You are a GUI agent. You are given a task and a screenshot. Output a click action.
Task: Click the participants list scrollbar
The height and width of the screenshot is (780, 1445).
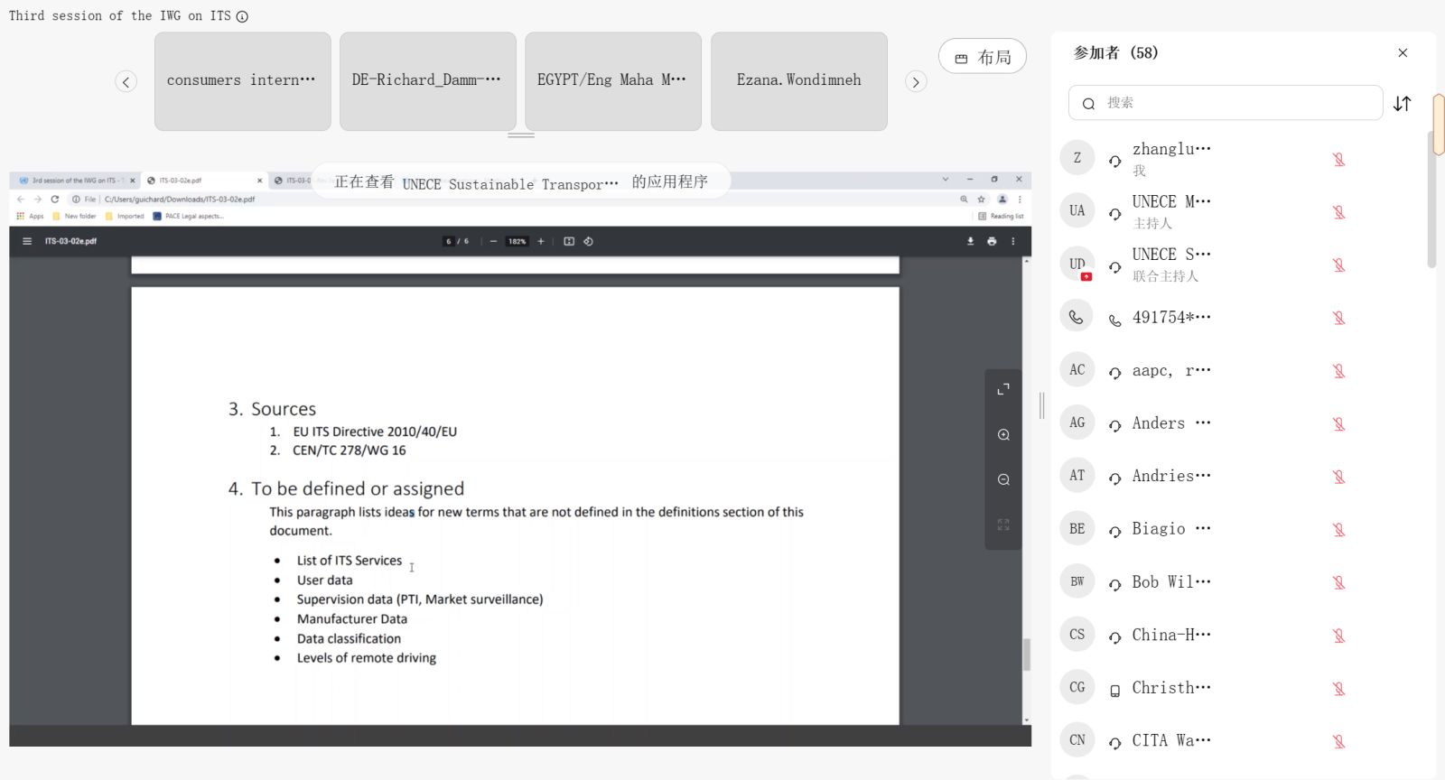pos(1431,199)
